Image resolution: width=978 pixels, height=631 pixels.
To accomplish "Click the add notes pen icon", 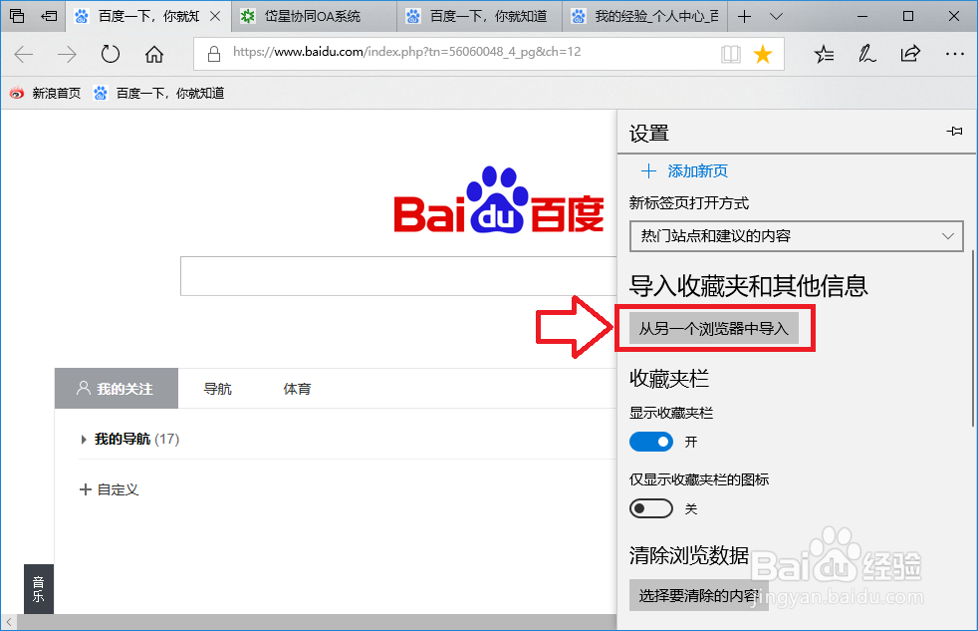I will (x=867, y=54).
